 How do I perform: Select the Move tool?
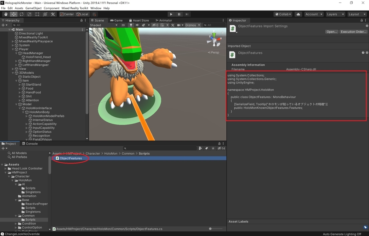pyautogui.click(x=14, y=14)
